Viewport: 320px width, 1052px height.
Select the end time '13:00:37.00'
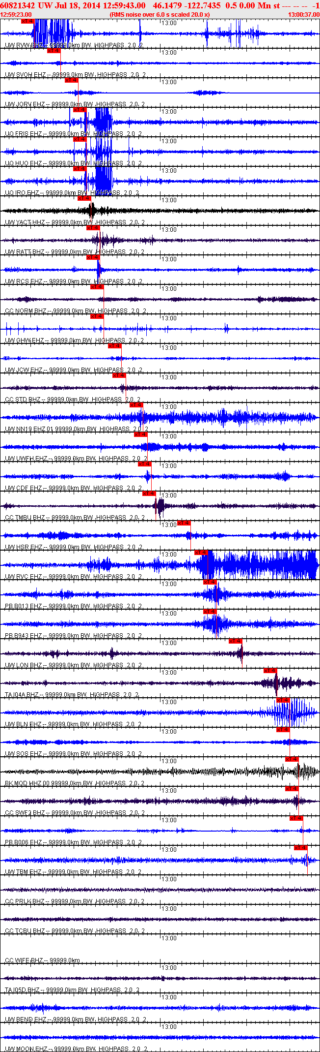[x=304, y=15]
